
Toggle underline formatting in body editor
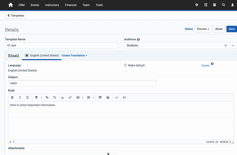(28, 97)
